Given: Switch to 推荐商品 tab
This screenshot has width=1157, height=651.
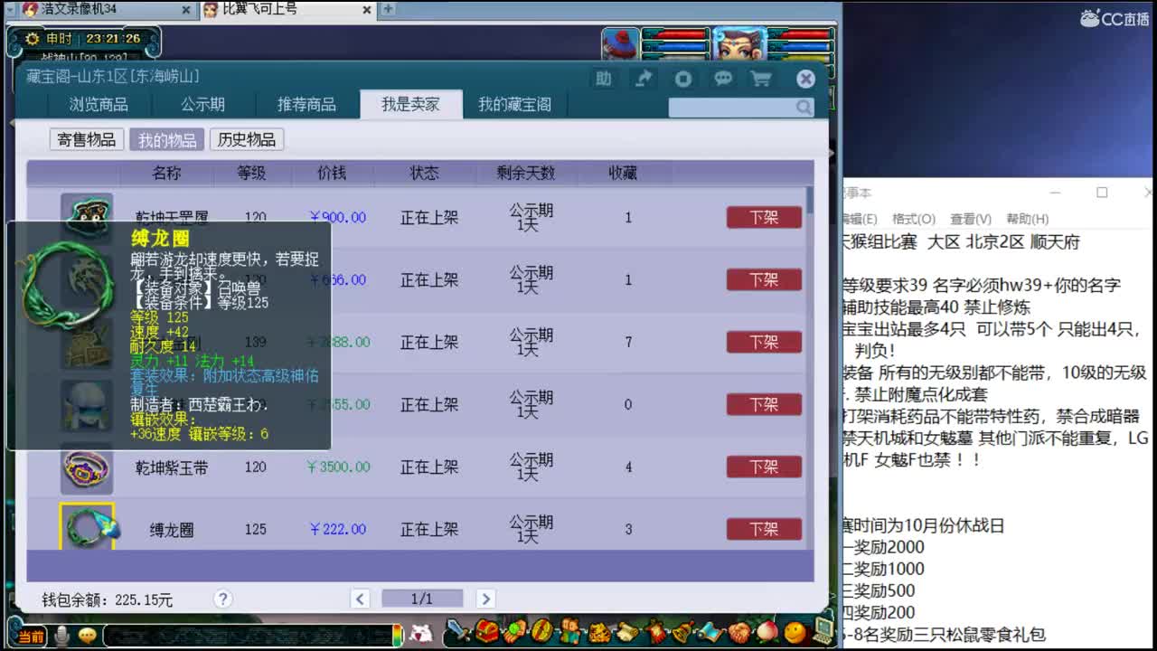Looking at the screenshot, I should [306, 104].
